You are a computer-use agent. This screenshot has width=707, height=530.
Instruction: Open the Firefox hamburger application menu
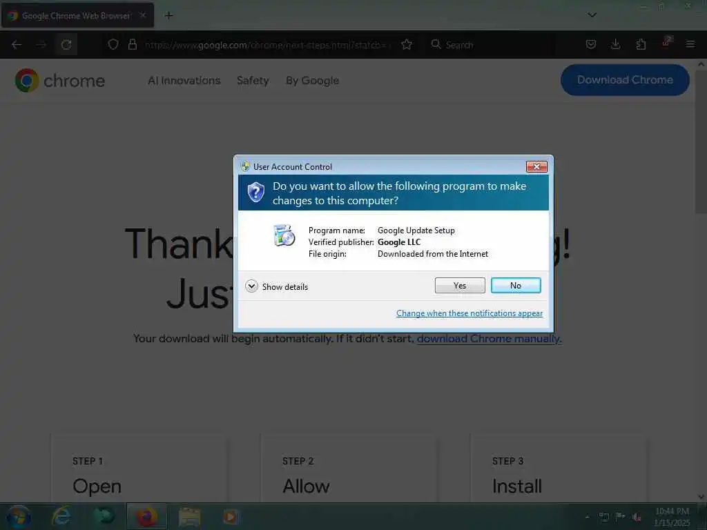(690, 44)
